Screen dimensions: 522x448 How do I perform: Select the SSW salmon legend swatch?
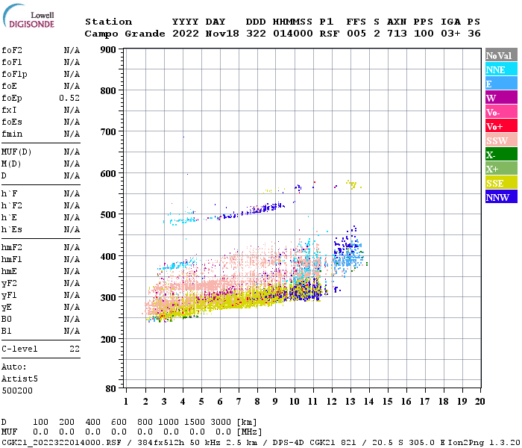pos(501,140)
